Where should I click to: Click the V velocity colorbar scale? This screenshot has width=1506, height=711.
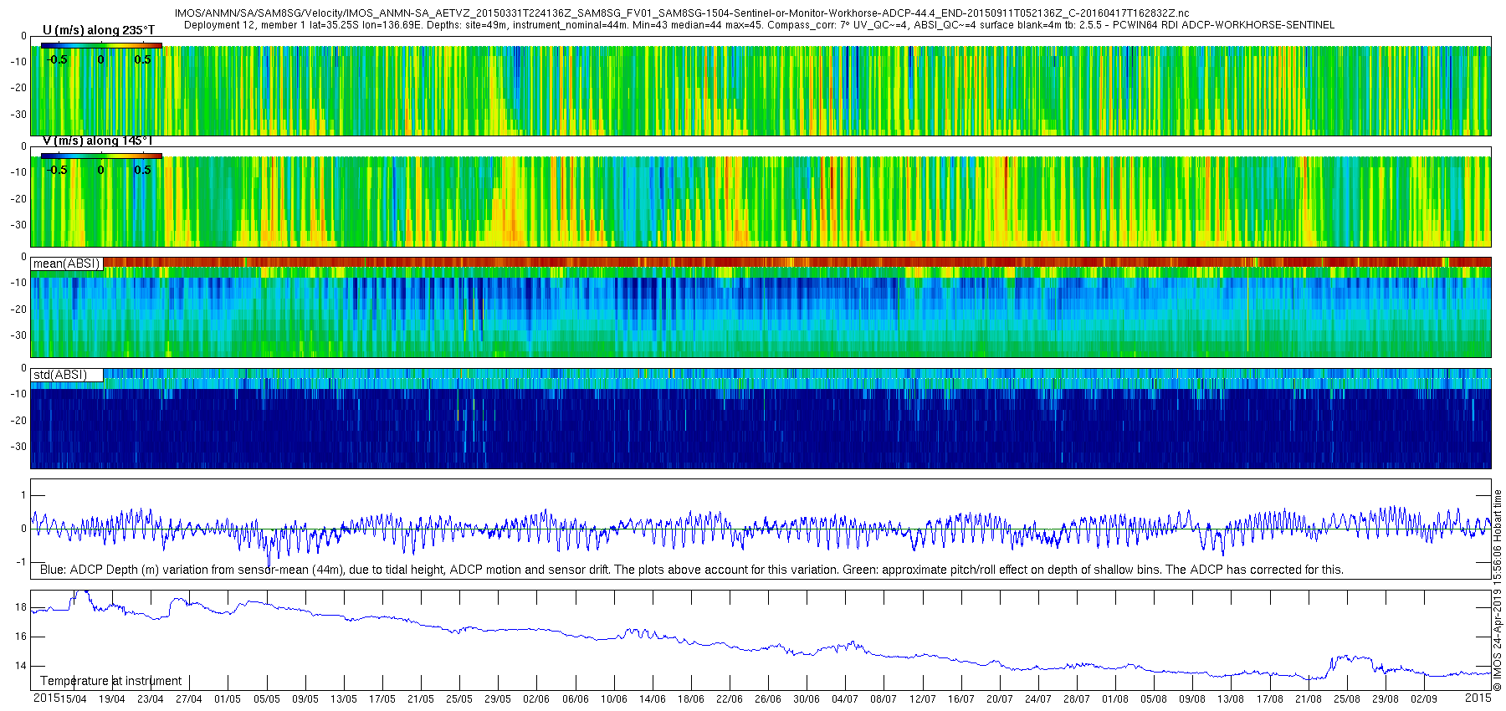[101, 156]
